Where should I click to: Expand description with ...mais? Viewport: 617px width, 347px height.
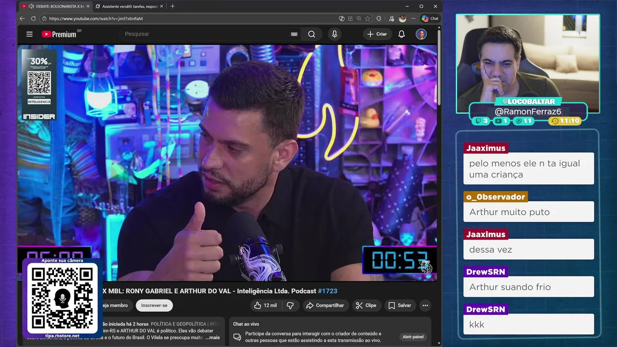[x=213, y=337]
